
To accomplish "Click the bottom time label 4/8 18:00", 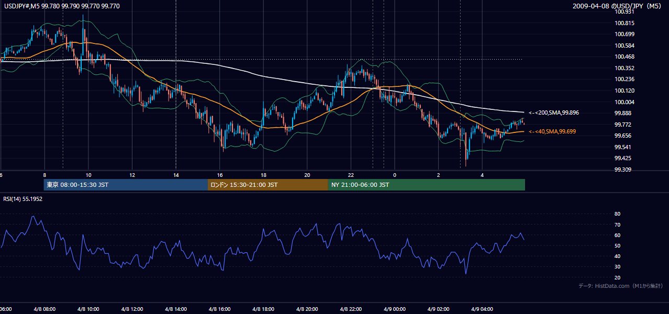I will pyautogui.click(x=264, y=309).
